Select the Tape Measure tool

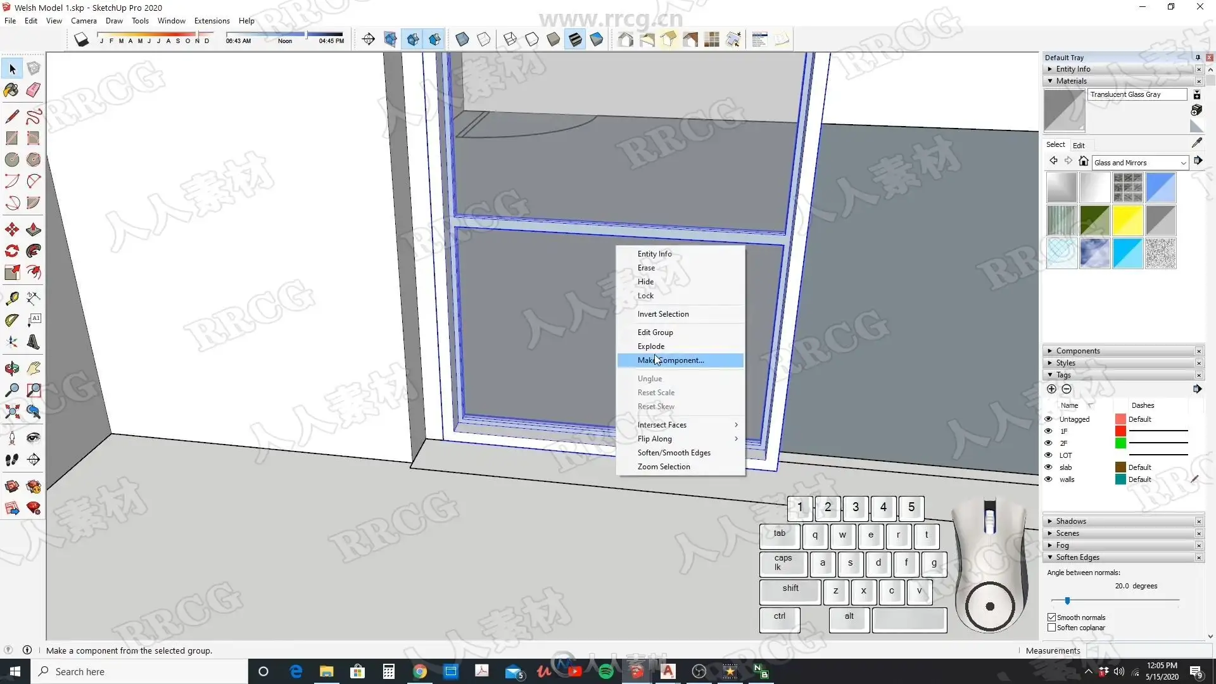[x=11, y=298]
